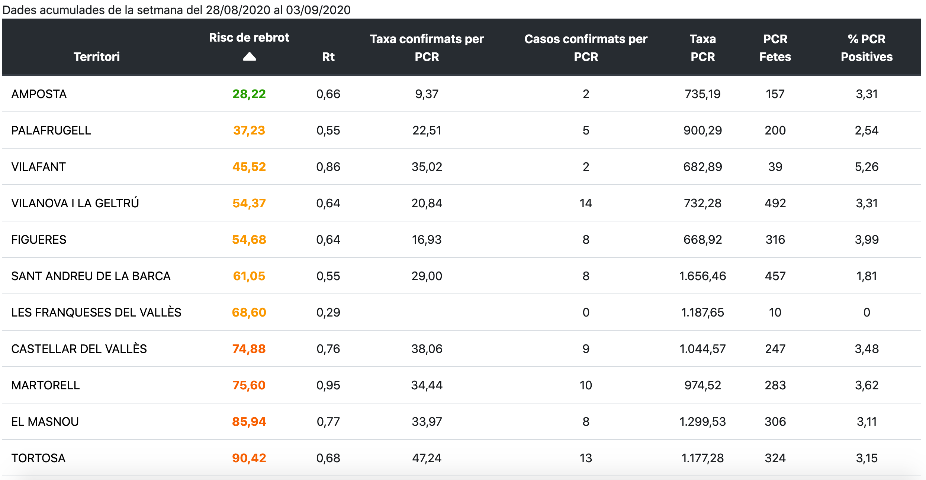926x480 pixels.
Task: Select the AMPOSTA territory row
Action: [39, 94]
